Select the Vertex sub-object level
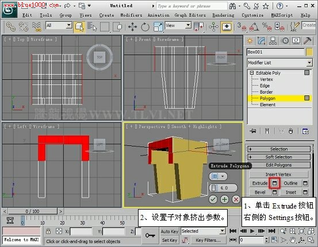The height and width of the screenshot is (247, 318). click(266, 79)
